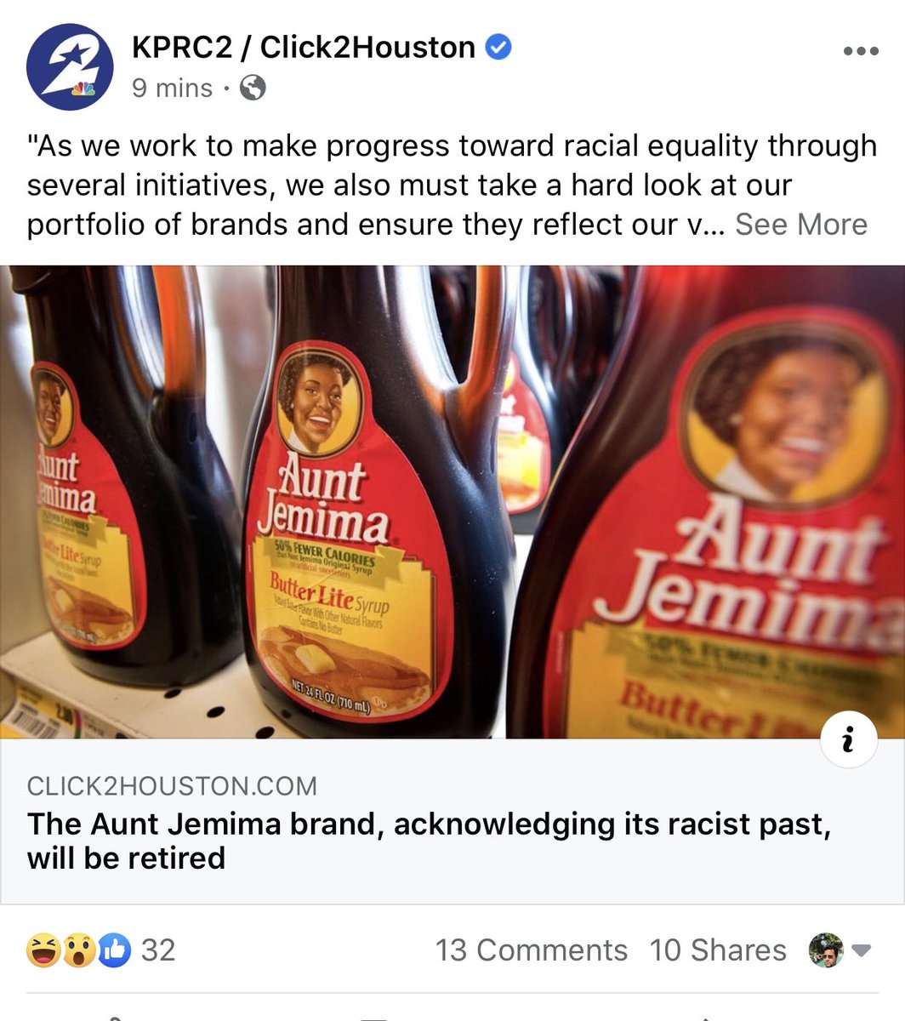The width and height of the screenshot is (905, 1021).
Task: Tap the commenter profile avatar thumbnail
Action: click(826, 950)
